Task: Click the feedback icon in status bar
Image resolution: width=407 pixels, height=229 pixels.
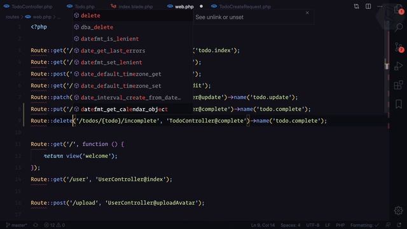Action: (389, 225)
